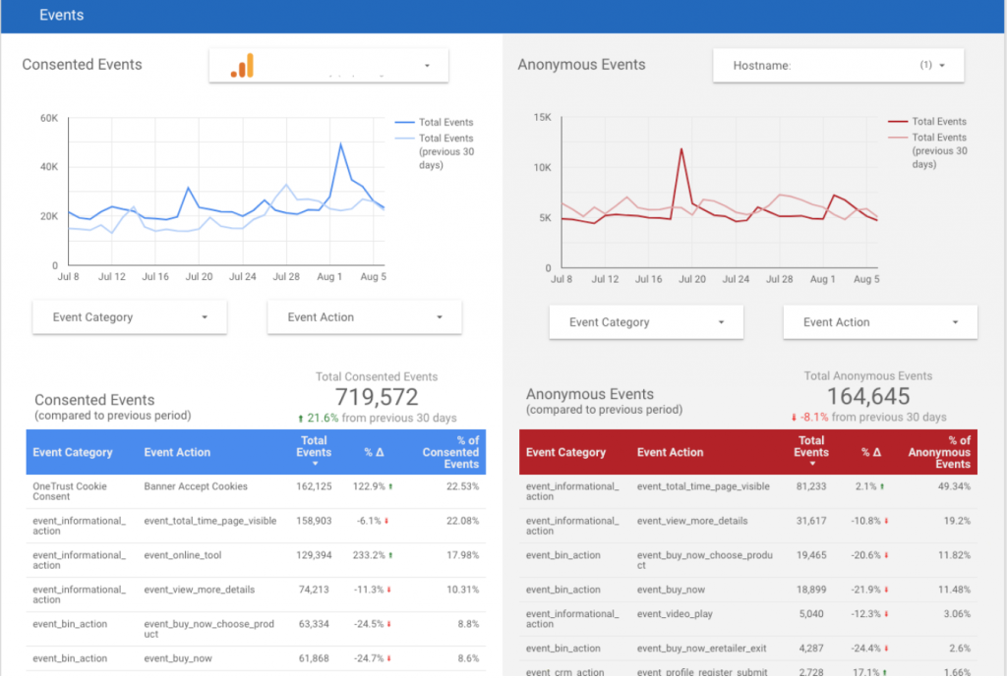
Task: Click the 719,572 Total Consented Events scorecard
Action: click(x=377, y=397)
